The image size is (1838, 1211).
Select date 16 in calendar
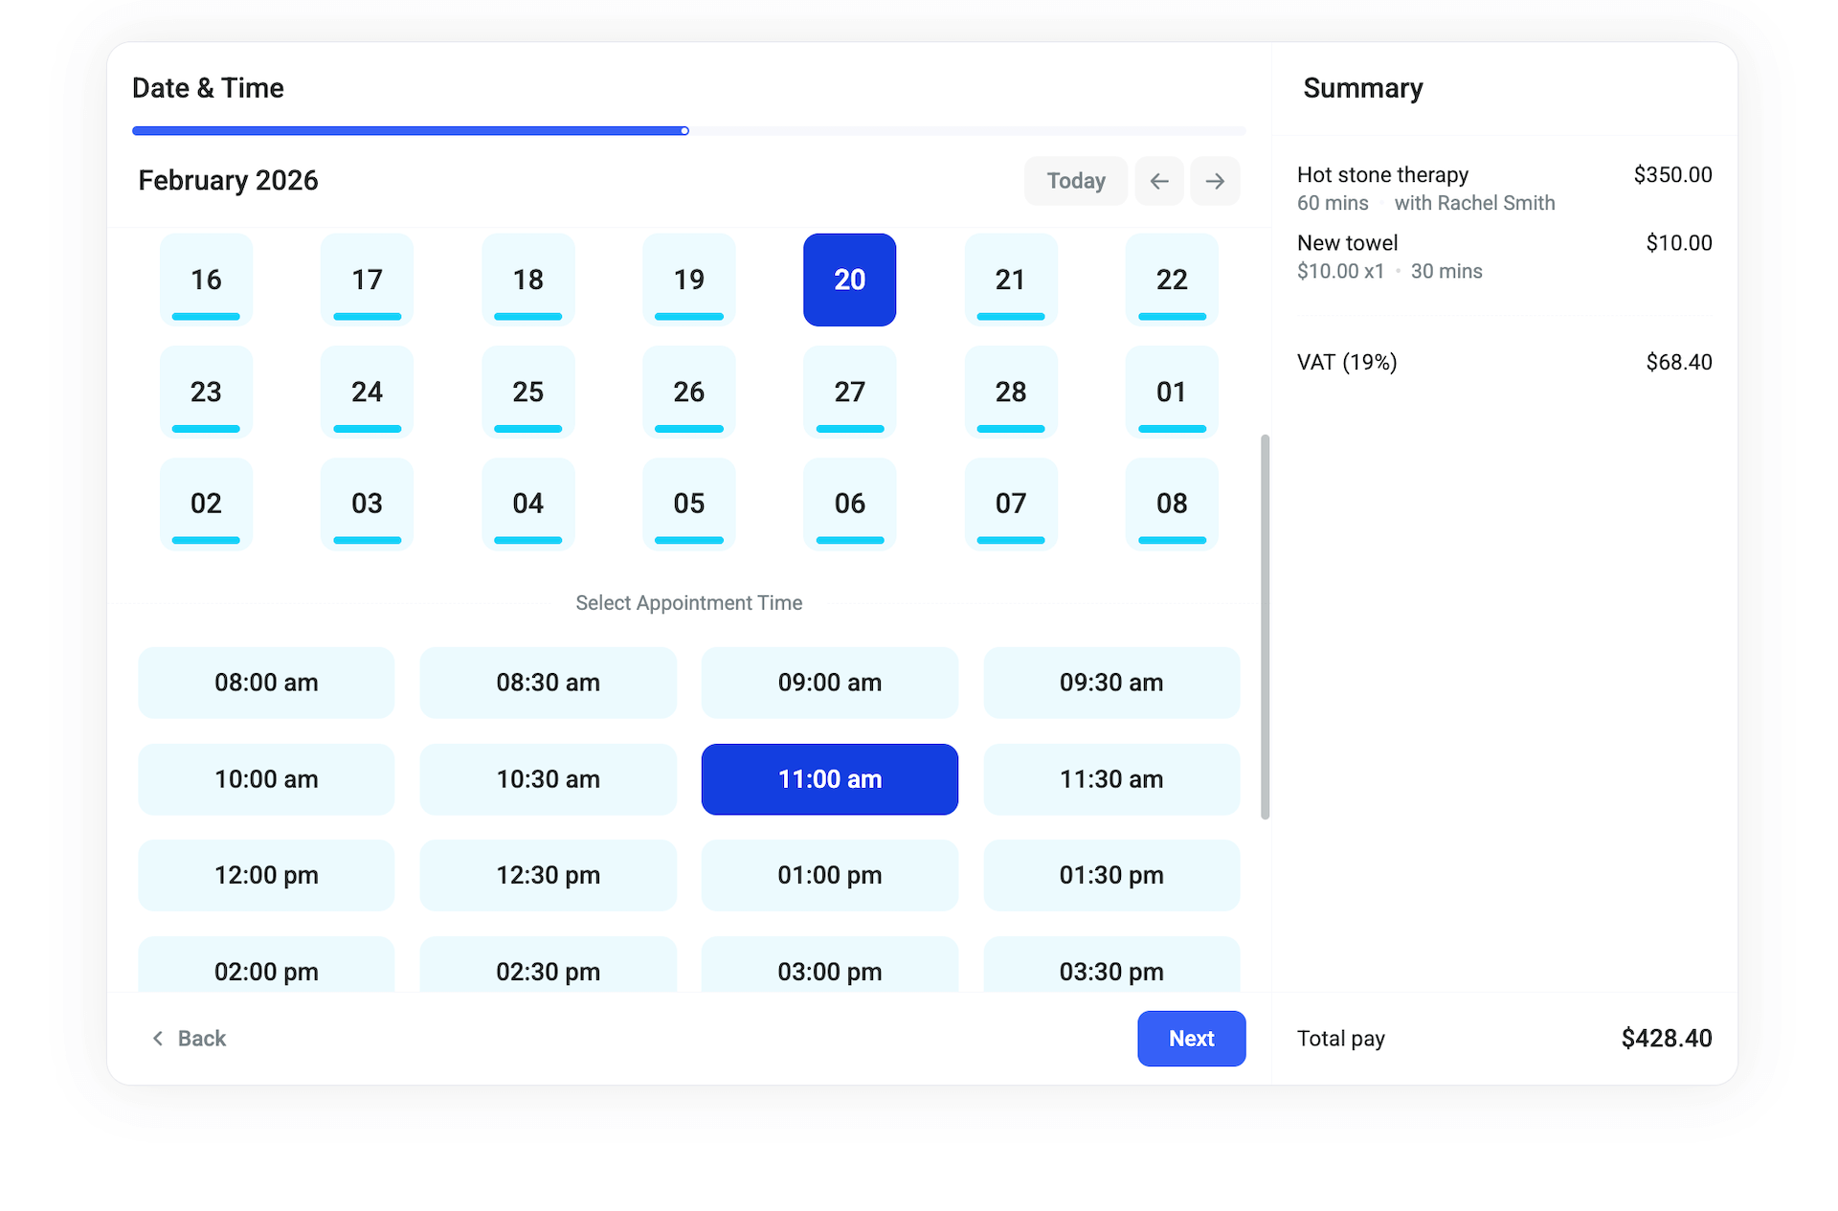pos(206,280)
